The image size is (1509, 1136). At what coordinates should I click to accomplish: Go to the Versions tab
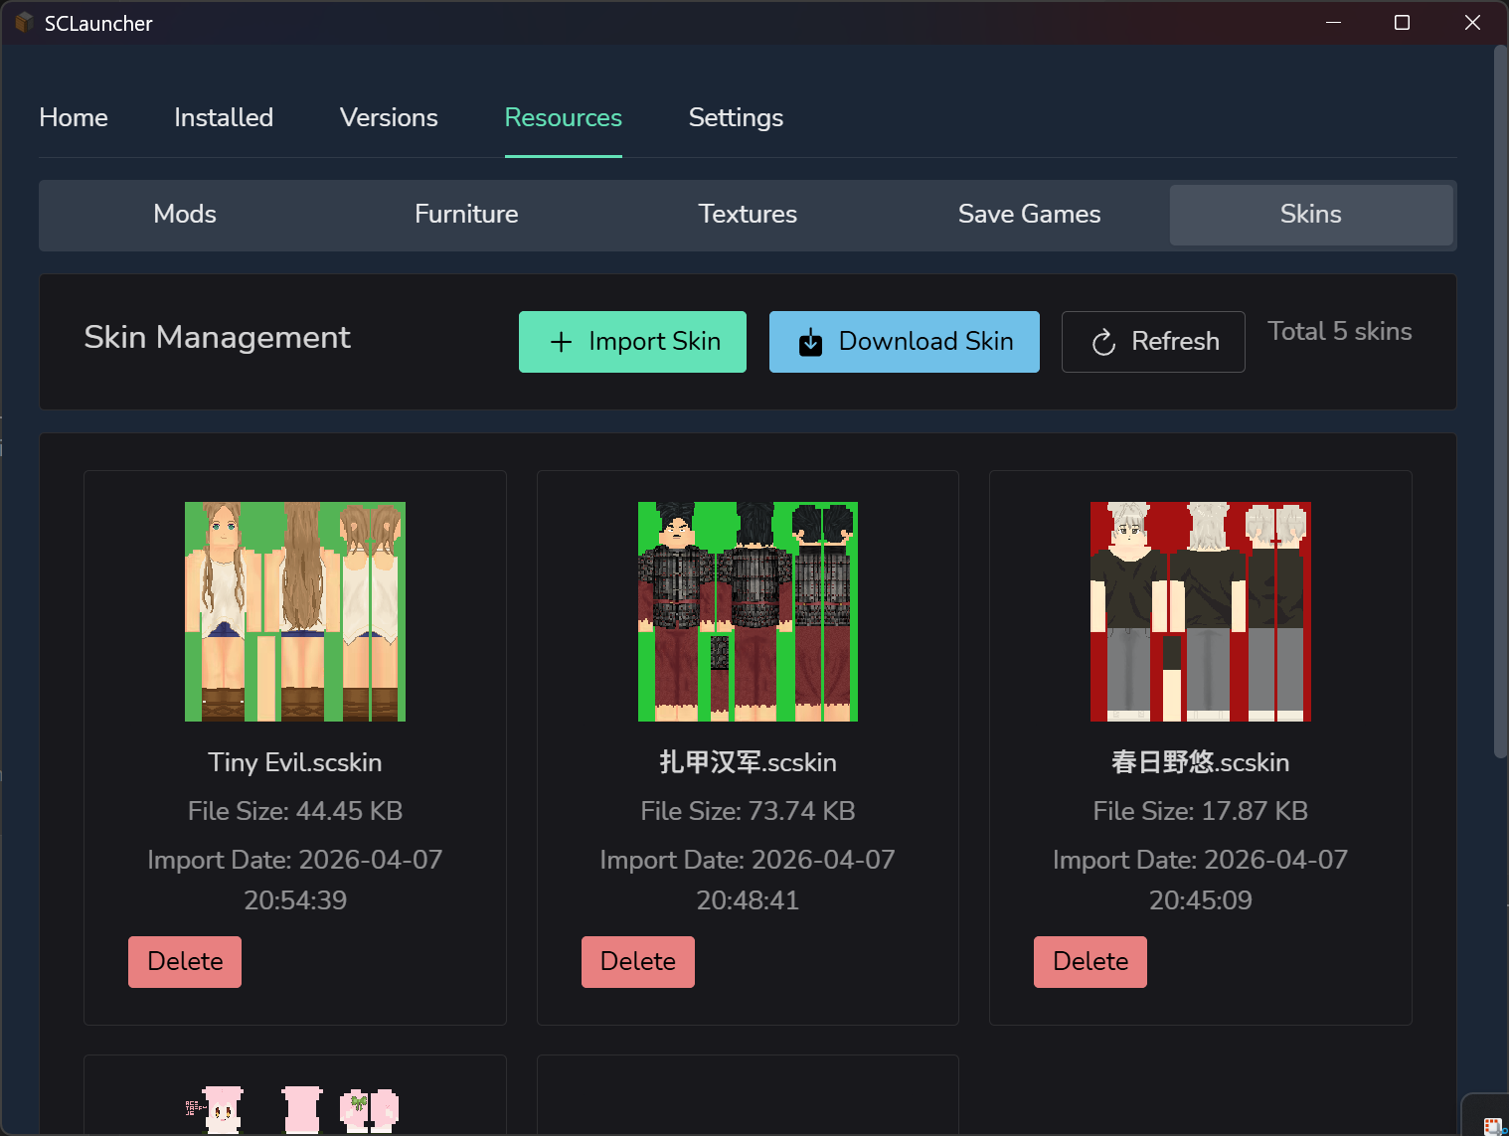[x=389, y=117]
